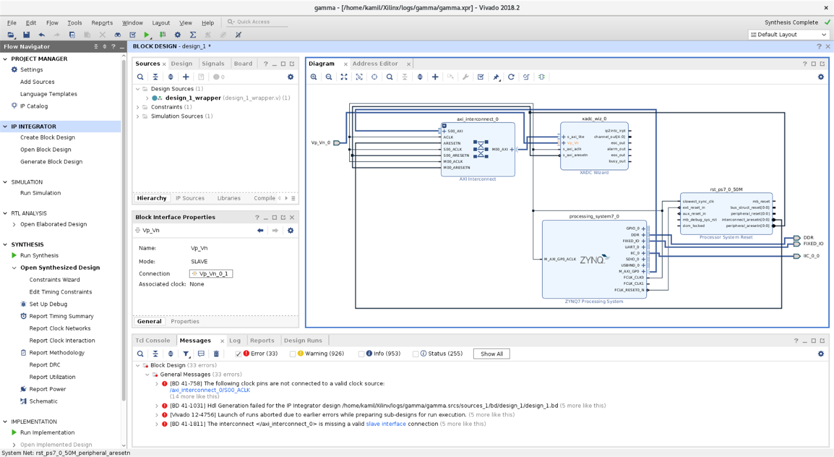Enable the Warning messages filter
This screenshot has height=457, width=834.
click(x=293, y=354)
